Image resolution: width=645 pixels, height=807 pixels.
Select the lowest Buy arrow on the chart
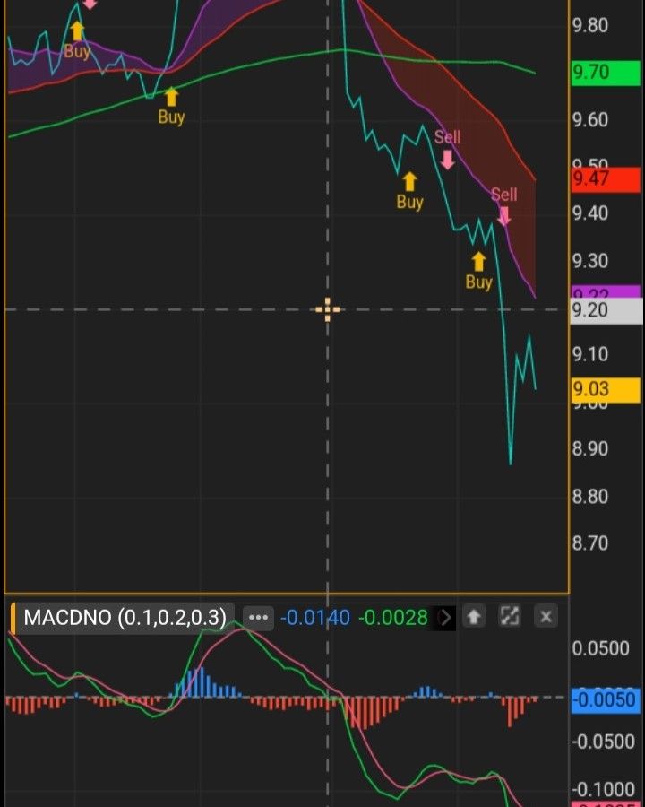coord(478,262)
